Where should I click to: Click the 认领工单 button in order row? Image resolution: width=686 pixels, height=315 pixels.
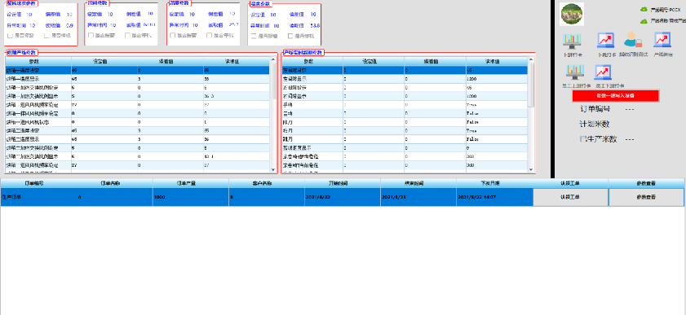click(x=570, y=197)
